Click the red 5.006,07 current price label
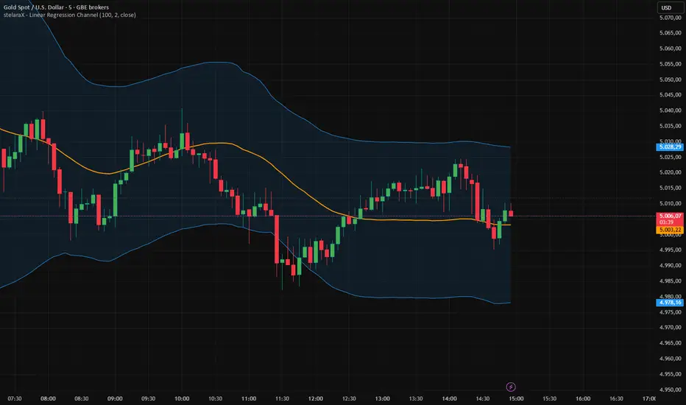The width and height of the screenshot is (686, 405). (669, 216)
